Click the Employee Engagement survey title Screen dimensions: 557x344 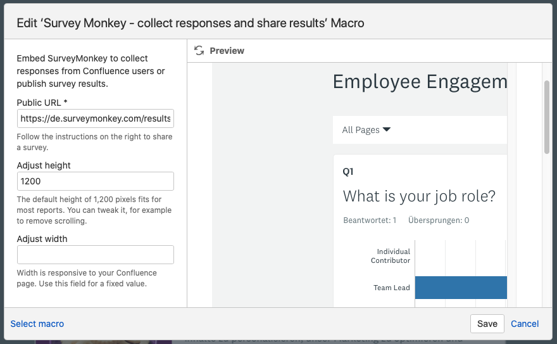[x=420, y=82]
